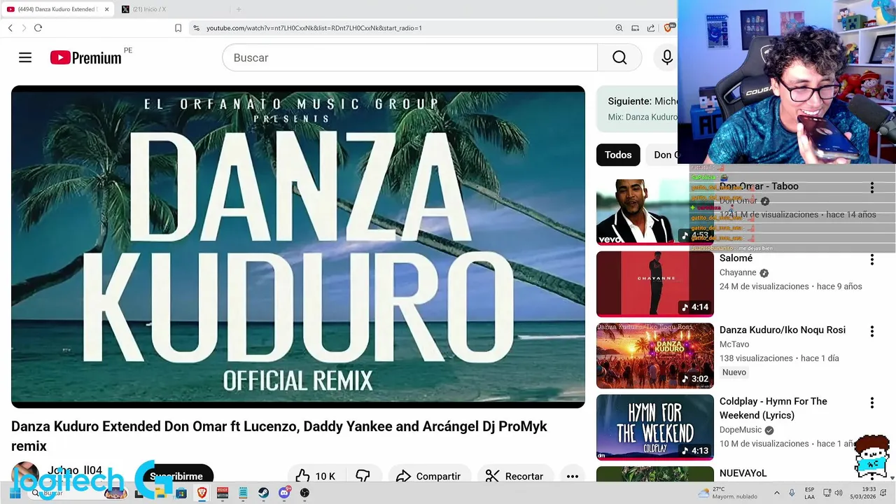
Task: Visit DopeMusic channel name
Action: (x=741, y=430)
